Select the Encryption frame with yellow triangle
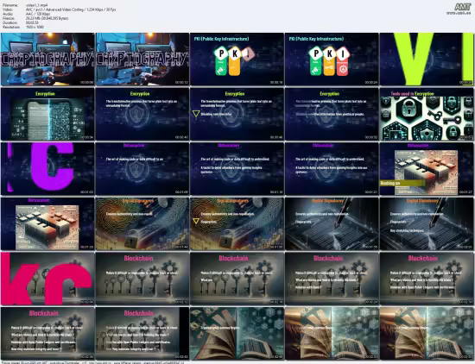The height and width of the screenshot is (364, 475). pos(237,114)
